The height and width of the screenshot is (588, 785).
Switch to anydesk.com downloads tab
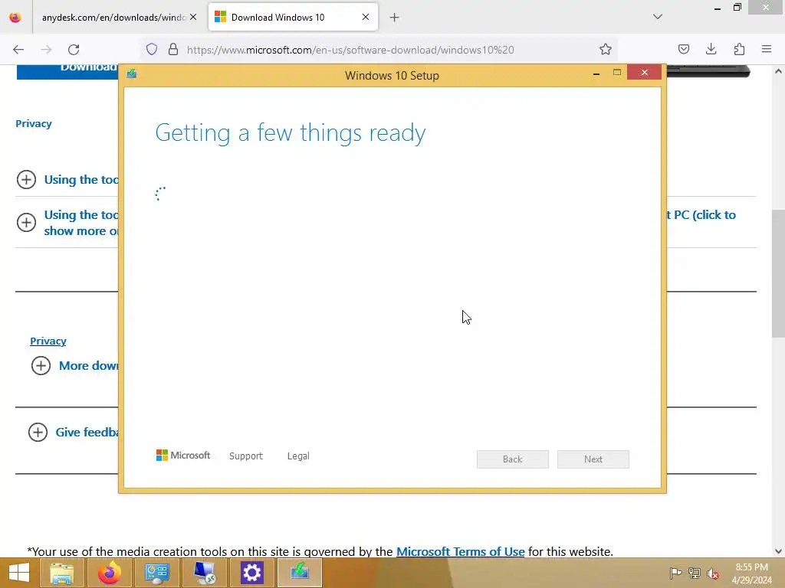point(114,18)
